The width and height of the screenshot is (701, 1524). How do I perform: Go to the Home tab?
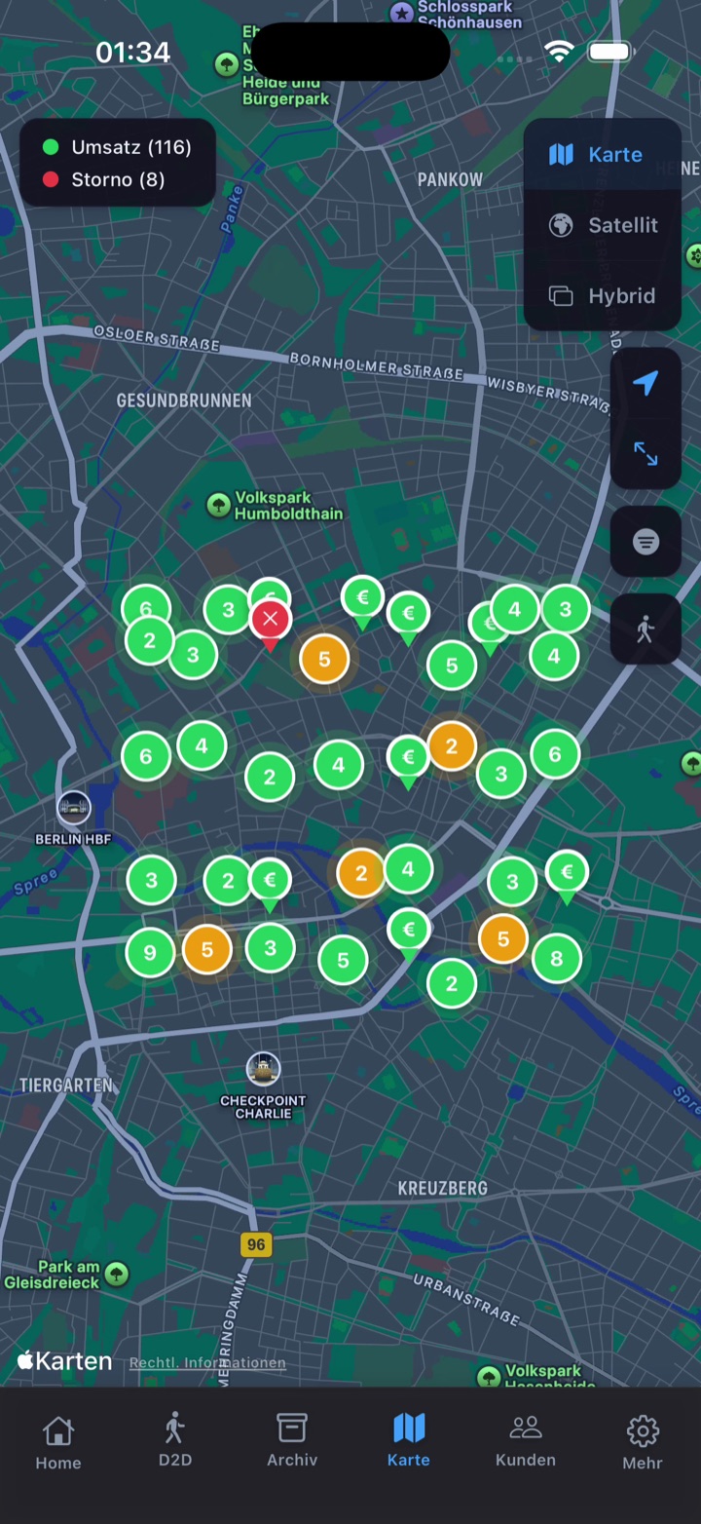click(58, 1442)
